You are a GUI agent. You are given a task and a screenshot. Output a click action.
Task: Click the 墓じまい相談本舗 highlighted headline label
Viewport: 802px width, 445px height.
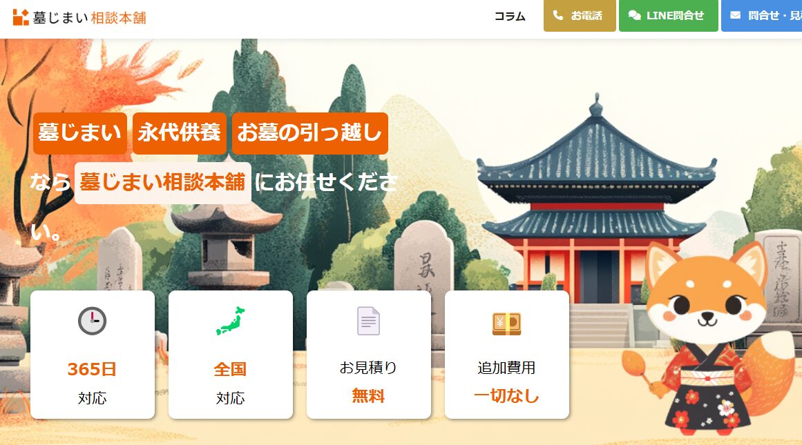coord(162,183)
